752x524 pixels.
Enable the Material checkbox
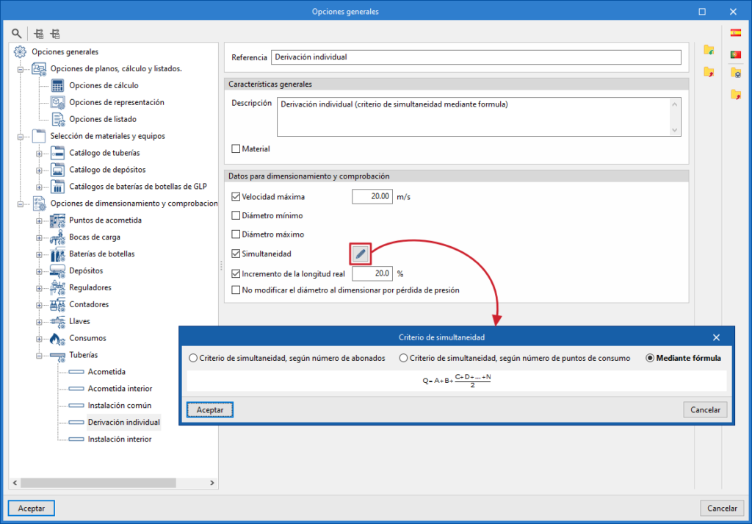coord(236,148)
